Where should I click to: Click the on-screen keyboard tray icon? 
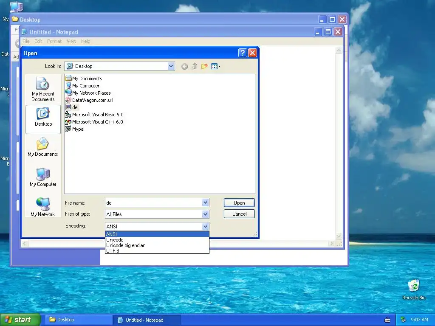click(x=387, y=320)
